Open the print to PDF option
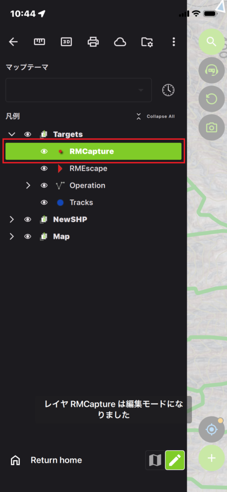 [x=93, y=42]
